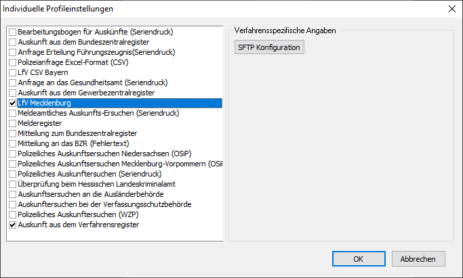463x278 pixels.
Task: Tick the Melderegister checkbox
Action: pos(13,123)
